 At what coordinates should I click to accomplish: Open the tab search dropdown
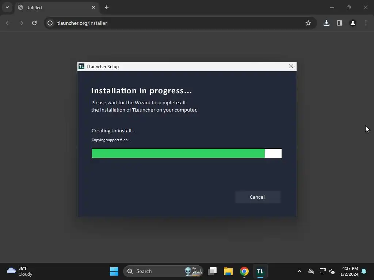pyautogui.click(x=7, y=7)
